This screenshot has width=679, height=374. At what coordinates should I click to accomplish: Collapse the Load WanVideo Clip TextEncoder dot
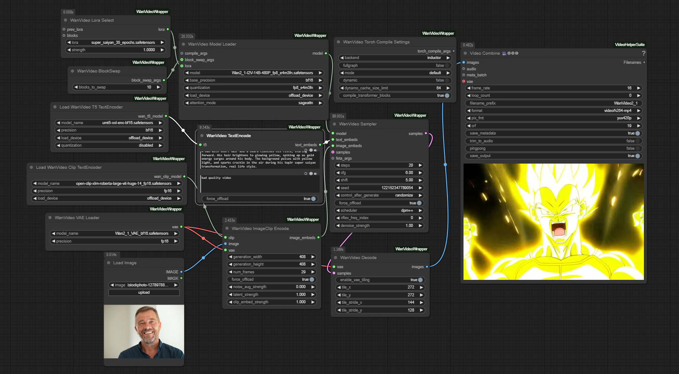[x=32, y=167]
